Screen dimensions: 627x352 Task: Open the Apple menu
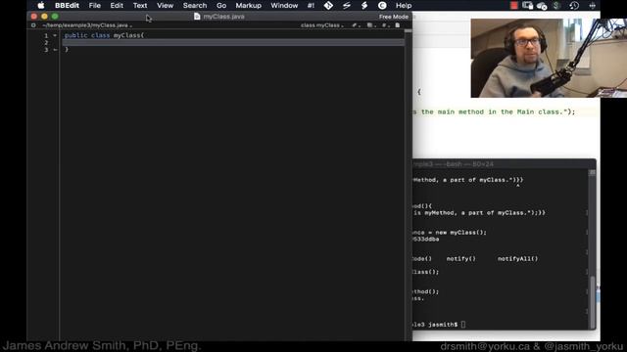click(x=41, y=6)
